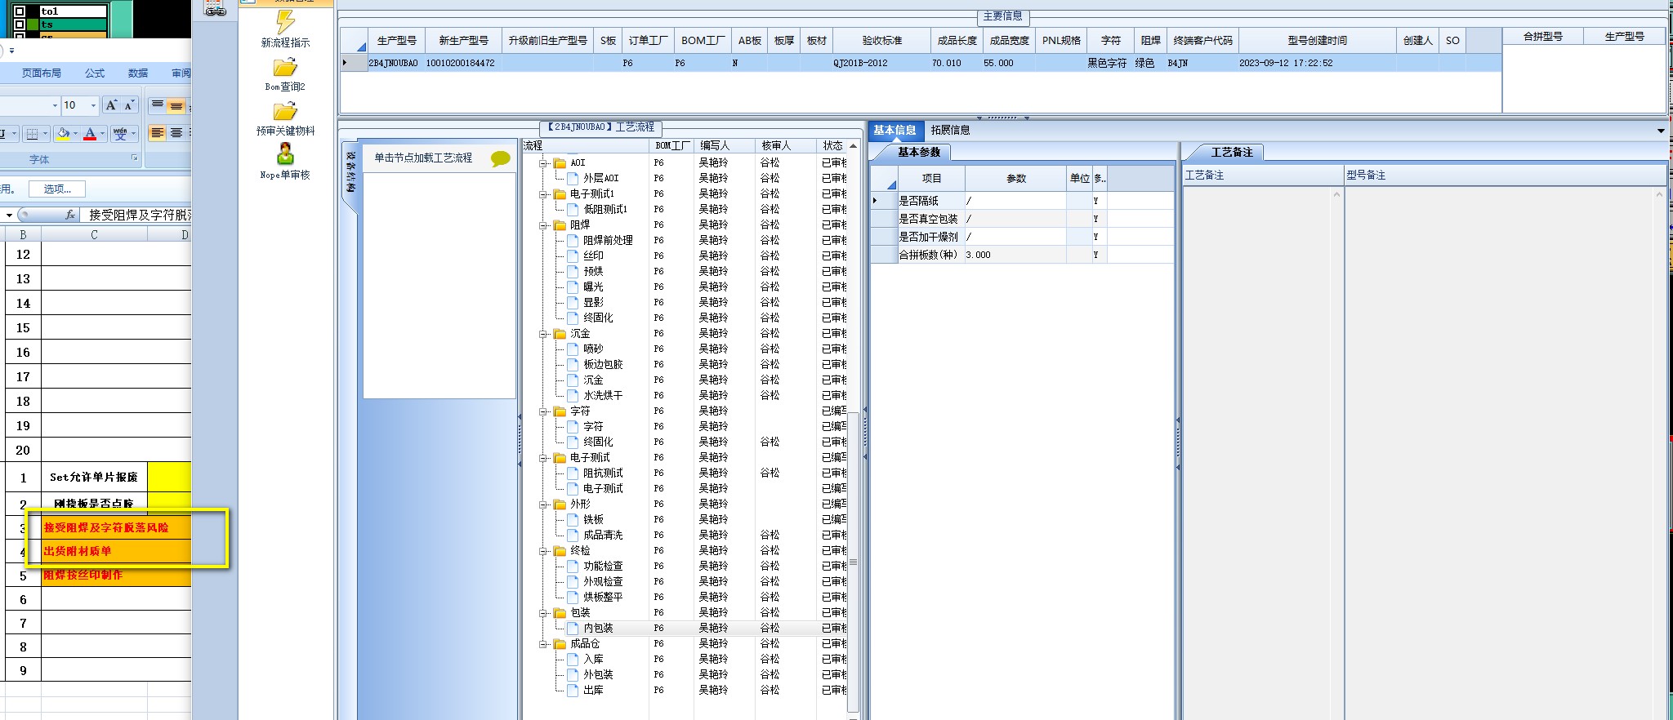
Task: Select 2B4JNOUBAO production model row
Action: tap(921, 63)
